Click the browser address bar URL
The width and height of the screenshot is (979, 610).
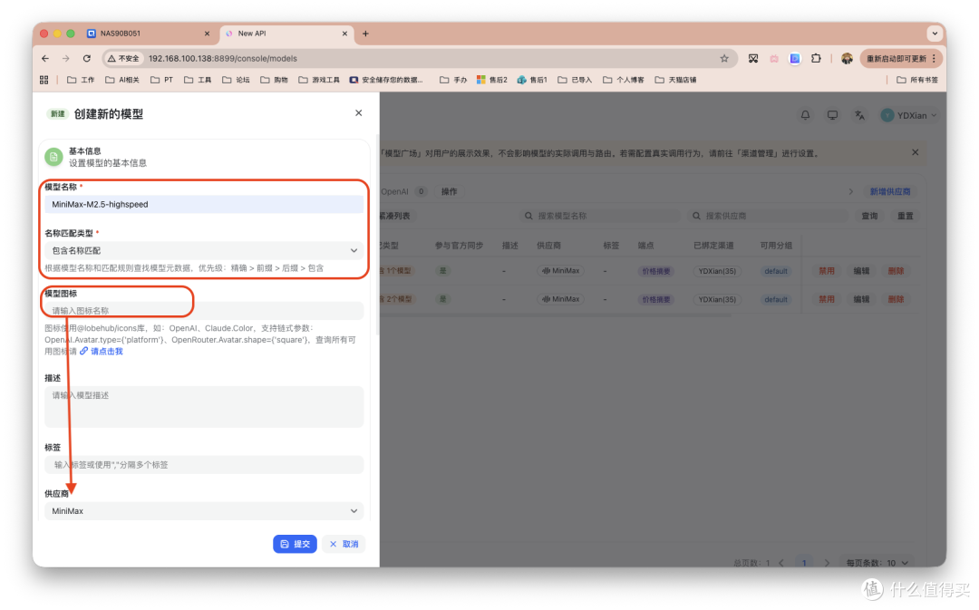(223, 58)
